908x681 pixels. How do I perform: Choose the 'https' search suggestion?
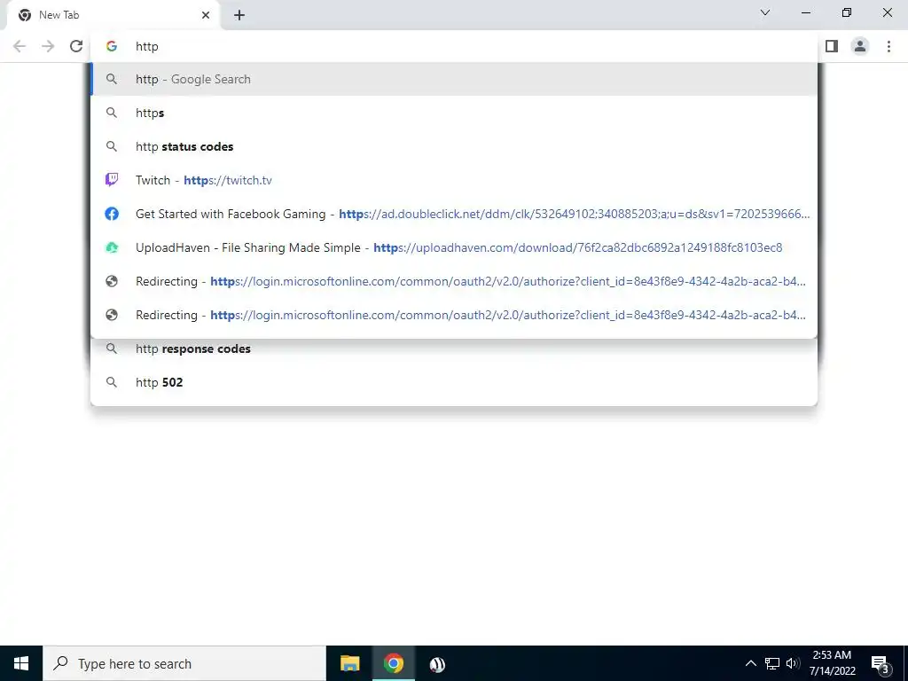(454, 113)
